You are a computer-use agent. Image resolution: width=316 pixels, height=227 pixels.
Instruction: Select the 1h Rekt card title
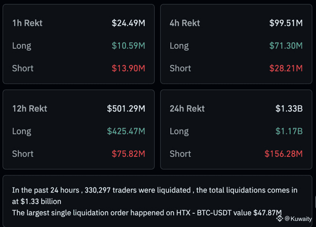(27, 23)
